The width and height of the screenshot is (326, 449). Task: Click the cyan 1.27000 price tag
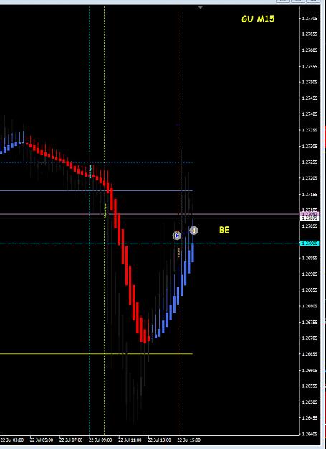click(x=310, y=244)
